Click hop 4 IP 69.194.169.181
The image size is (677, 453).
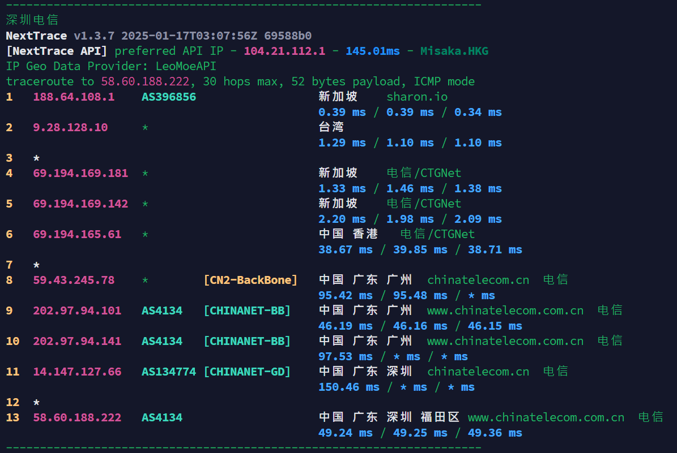click(x=81, y=173)
